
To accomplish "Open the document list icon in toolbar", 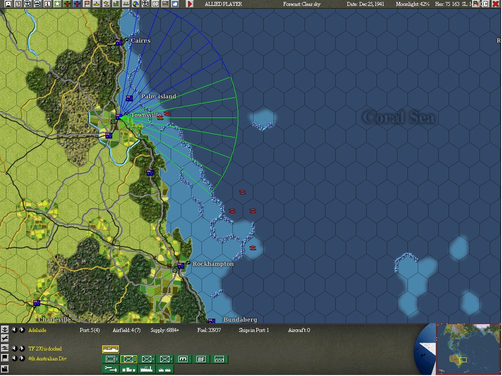I will click(x=18, y=4).
